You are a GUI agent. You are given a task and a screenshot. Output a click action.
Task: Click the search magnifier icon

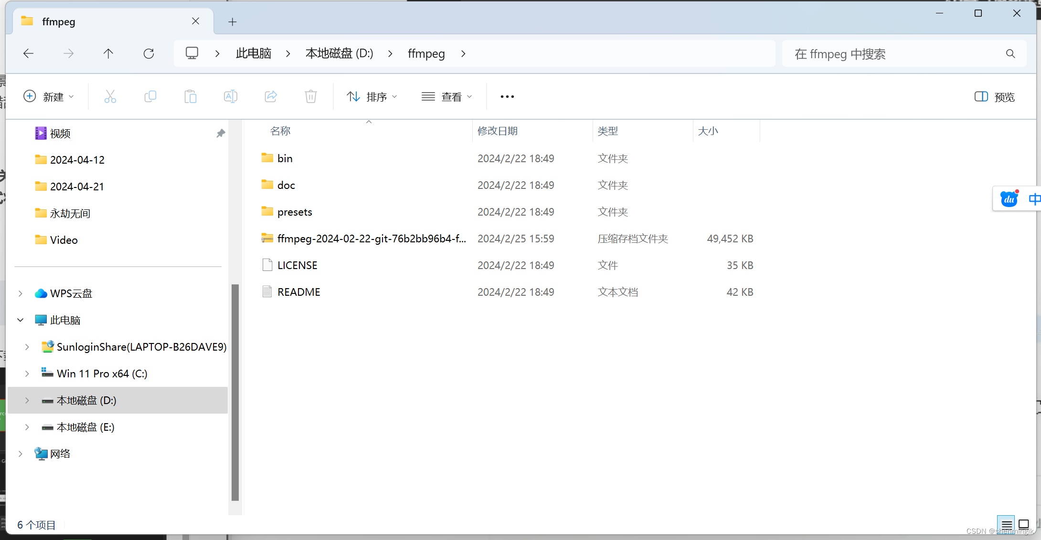pyautogui.click(x=1010, y=53)
